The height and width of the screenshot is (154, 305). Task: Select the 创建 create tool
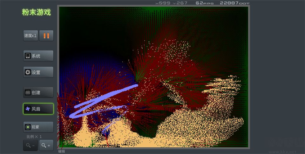click(x=38, y=93)
